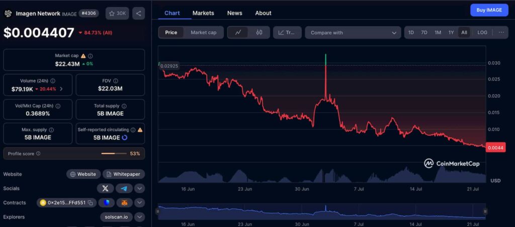Add coin to watchlist via star 30K
The image size is (515, 227).
[x=117, y=14]
